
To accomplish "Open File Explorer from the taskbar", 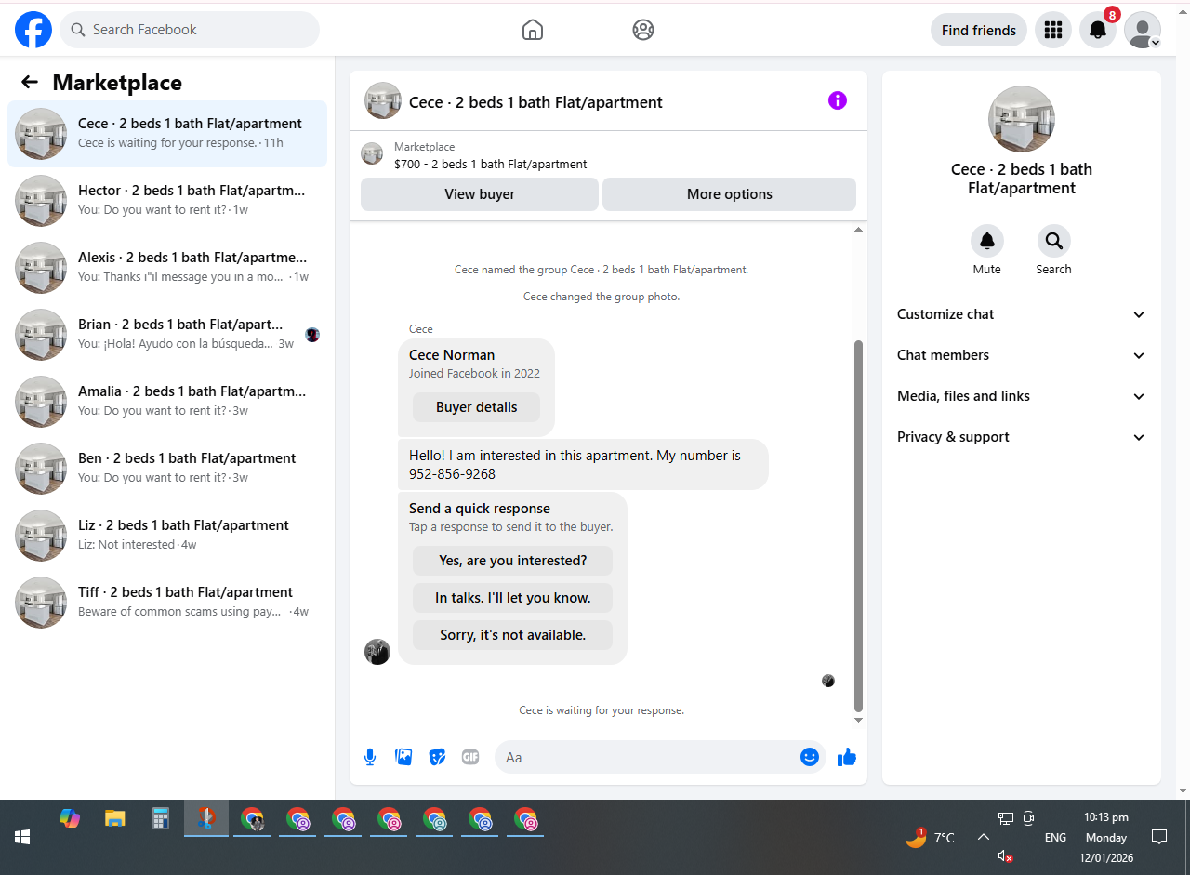I will [x=114, y=818].
